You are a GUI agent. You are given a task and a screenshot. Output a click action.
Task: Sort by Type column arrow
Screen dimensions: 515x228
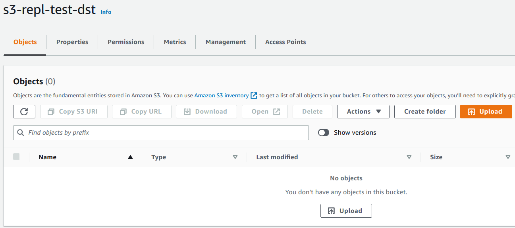[235, 157]
